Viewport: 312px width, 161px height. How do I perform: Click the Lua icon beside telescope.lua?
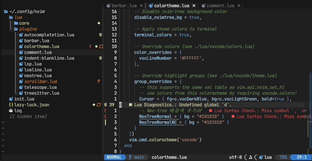[x=21, y=87]
